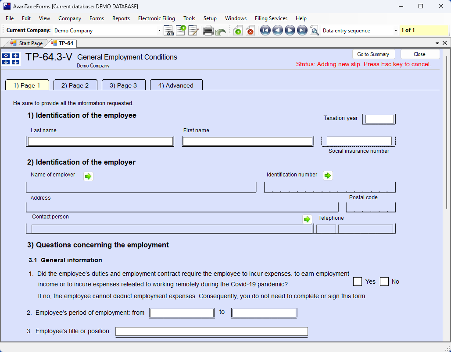Click the find company binoculars icon
451x352 pixels.
[168, 31]
